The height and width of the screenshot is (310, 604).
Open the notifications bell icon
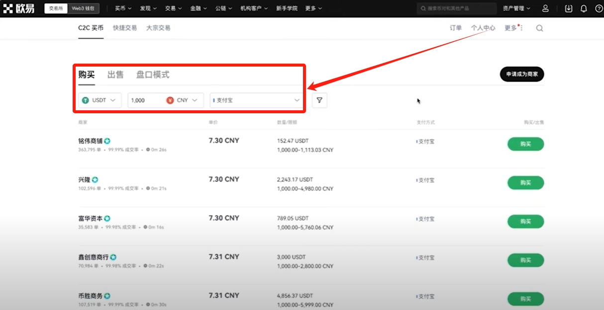[x=584, y=8]
